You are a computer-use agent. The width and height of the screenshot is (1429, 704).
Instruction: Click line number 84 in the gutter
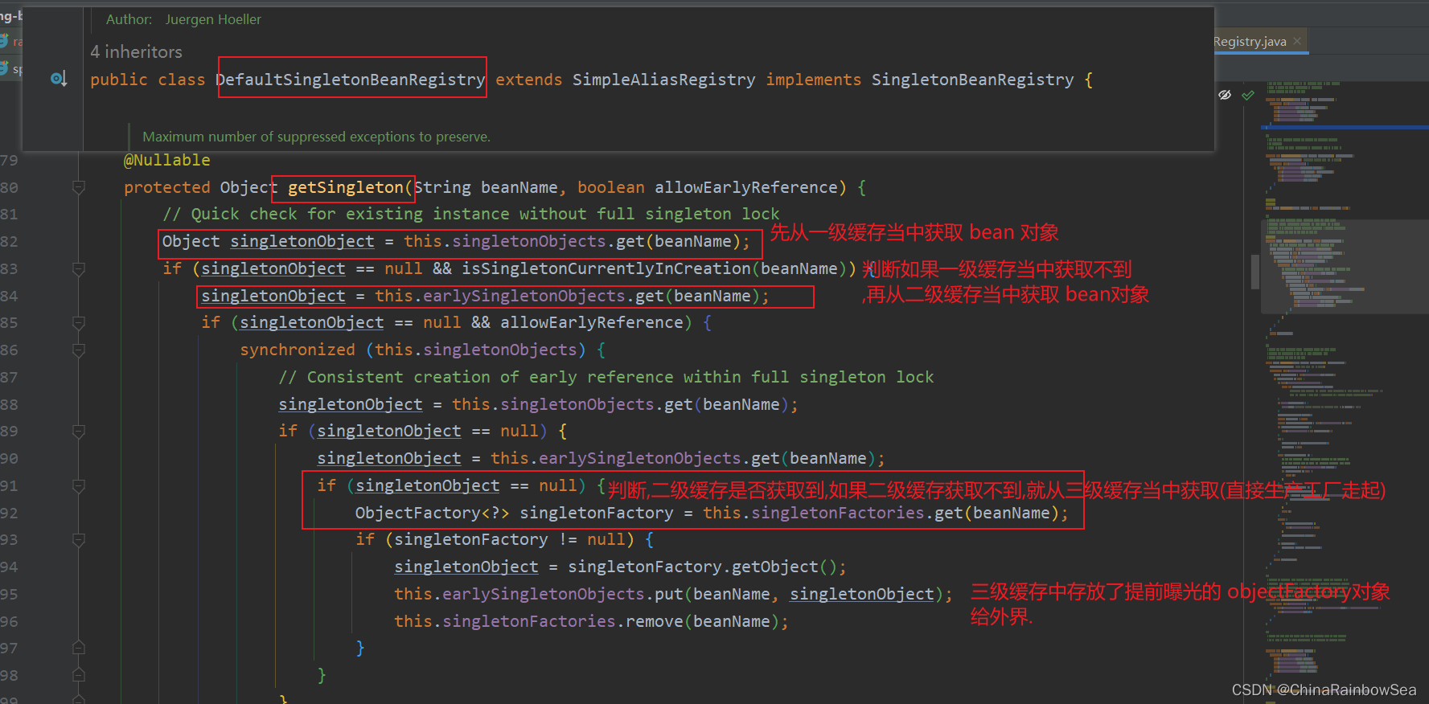coord(9,296)
